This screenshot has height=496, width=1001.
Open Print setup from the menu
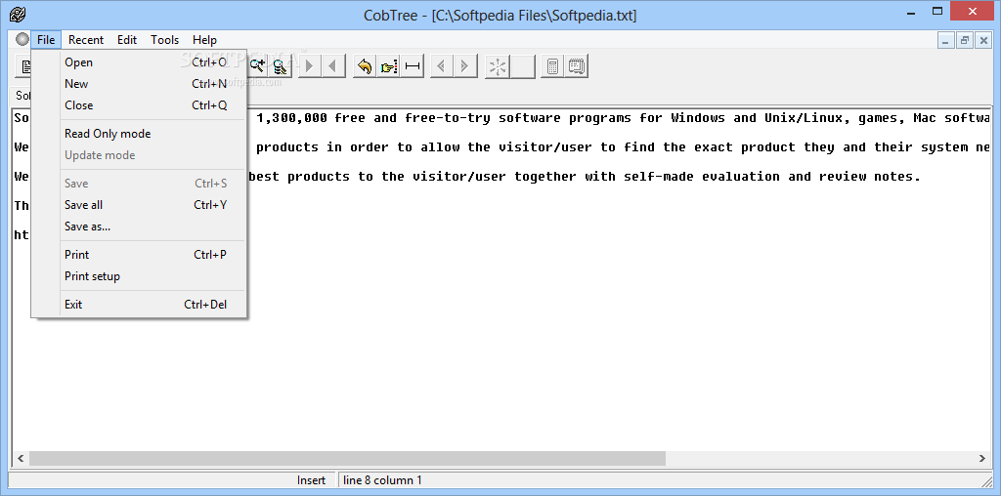[x=139, y=276]
